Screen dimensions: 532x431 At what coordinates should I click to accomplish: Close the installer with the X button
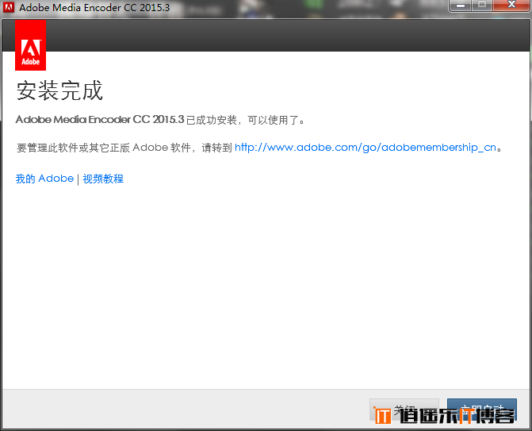click(511, 6)
